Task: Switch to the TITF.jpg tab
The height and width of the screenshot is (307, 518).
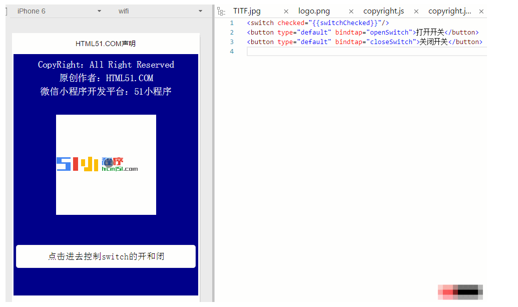Action: point(247,11)
